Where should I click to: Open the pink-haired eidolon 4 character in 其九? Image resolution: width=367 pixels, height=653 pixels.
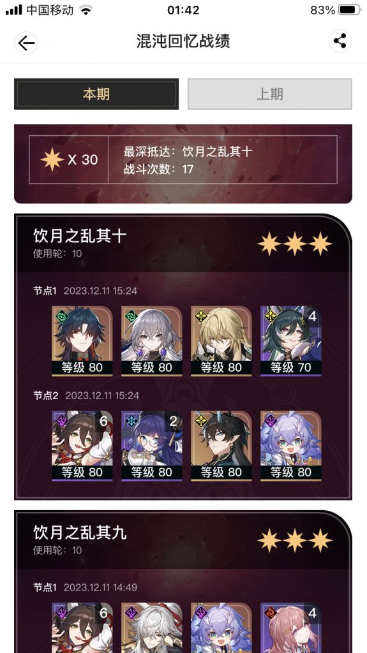point(291,627)
